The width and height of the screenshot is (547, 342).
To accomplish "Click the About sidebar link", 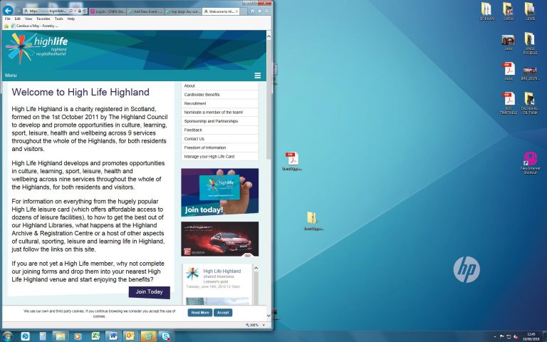I will click(220, 85).
